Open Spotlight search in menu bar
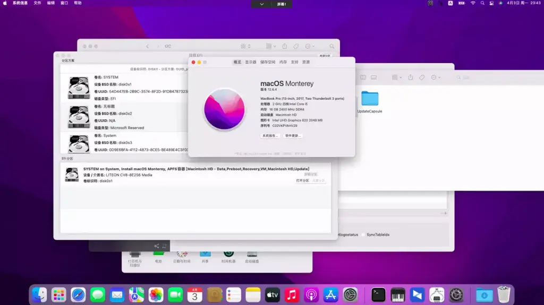The image size is (544, 305). point(482,3)
